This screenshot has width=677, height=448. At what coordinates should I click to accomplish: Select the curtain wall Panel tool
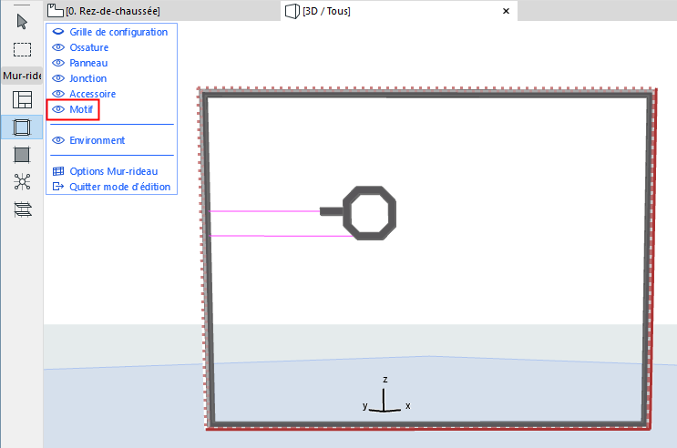tap(22, 155)
